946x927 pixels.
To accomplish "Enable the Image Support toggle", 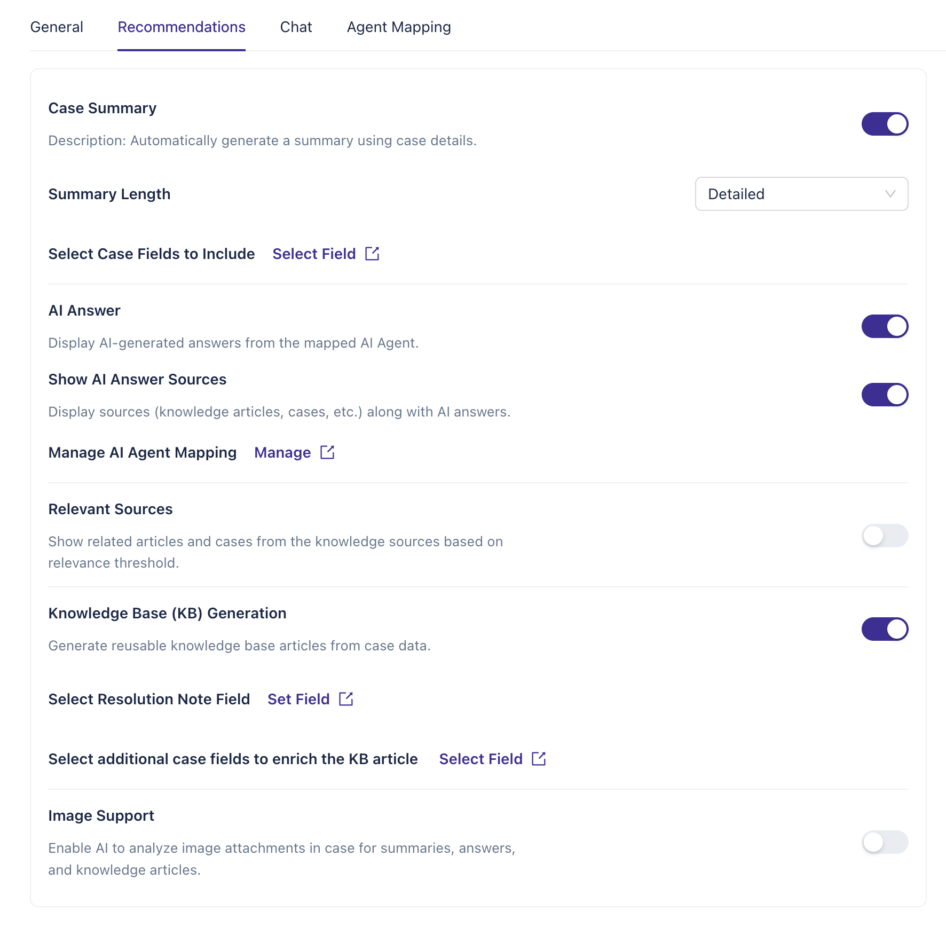I will coord(885,842).
